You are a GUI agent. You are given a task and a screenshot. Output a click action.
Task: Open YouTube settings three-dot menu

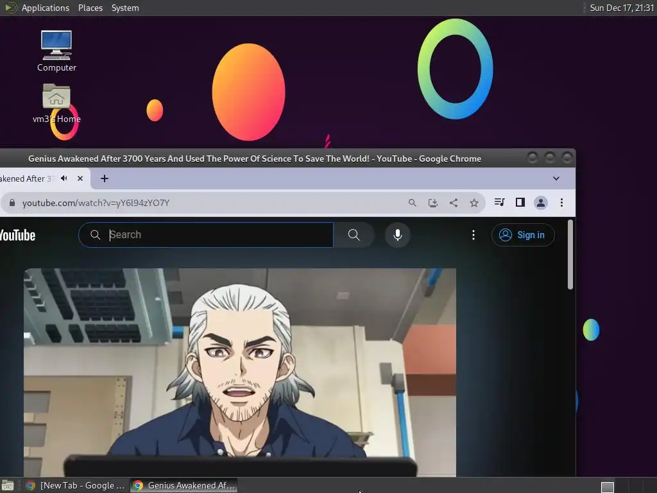pyautogui.click(x=474, y=235)
